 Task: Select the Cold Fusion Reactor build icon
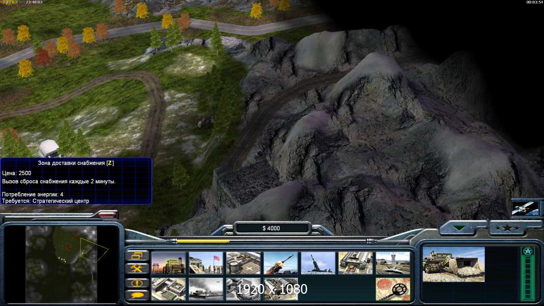coord(168,263)
